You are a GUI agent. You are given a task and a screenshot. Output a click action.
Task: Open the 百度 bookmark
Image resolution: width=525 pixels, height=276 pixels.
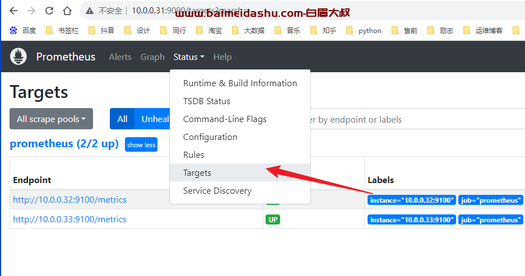pos(23,30)
